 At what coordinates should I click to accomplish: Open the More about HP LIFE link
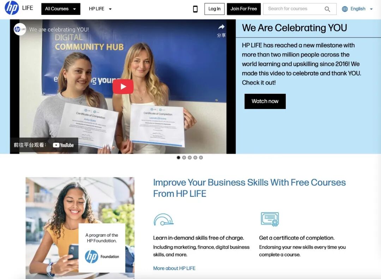[174, 268]
